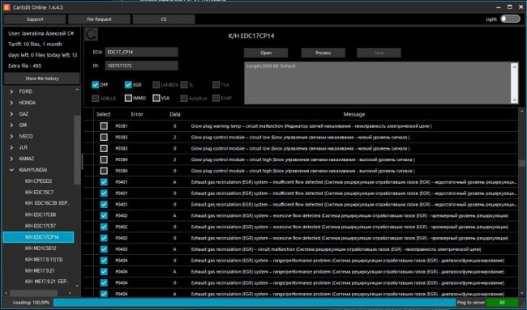Open the Support menu
The height and width of the screenshot is (310, 527).
[x=35, y=19]
